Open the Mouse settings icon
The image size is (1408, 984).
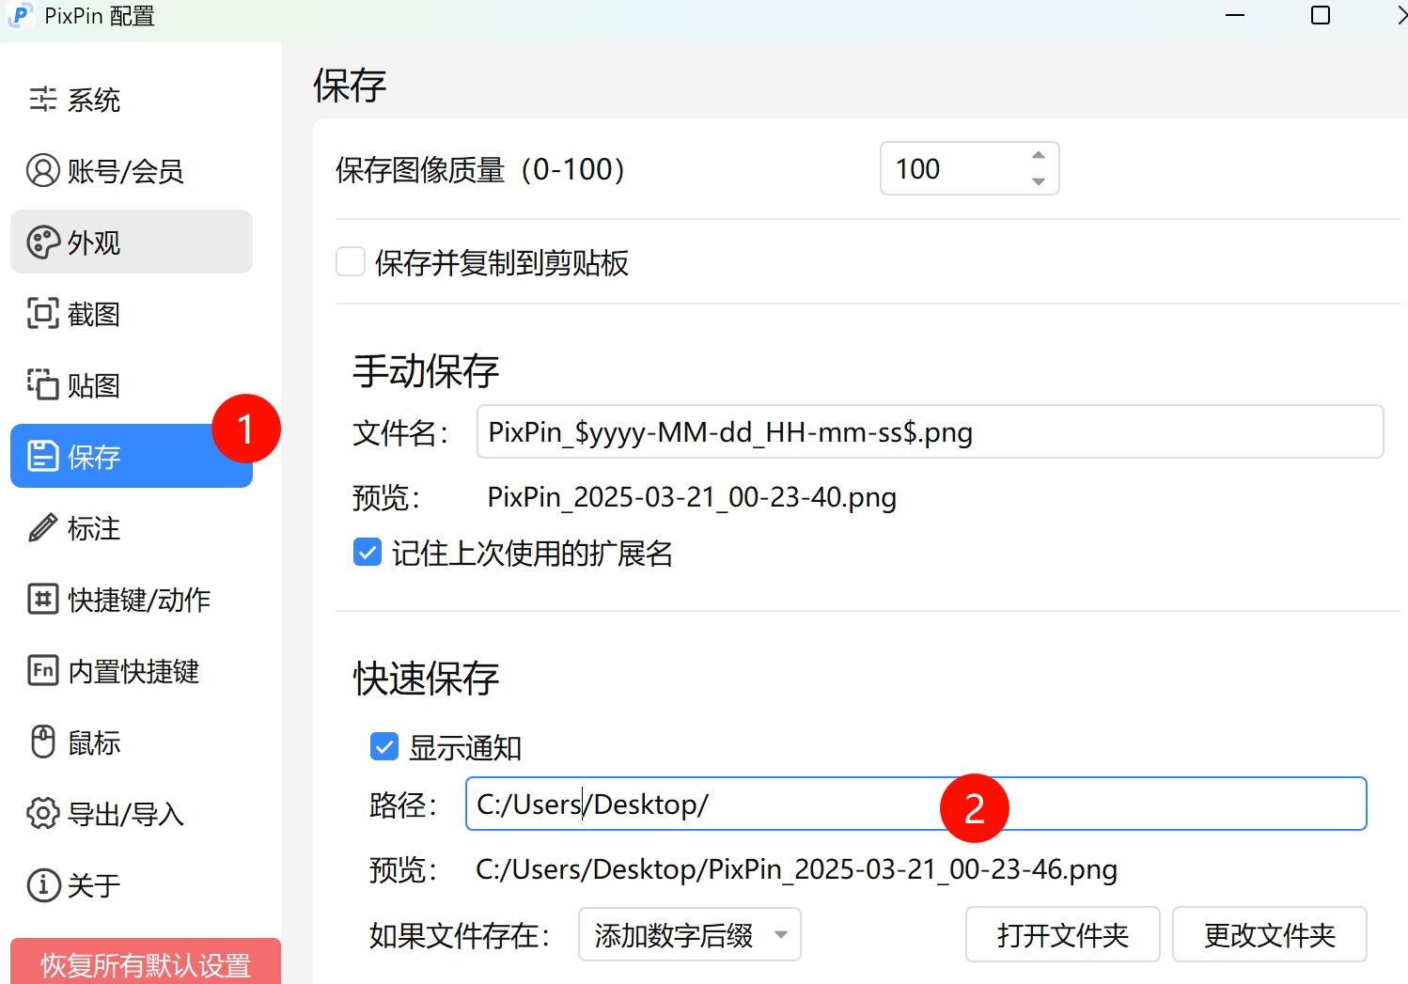[x=42, y=742]
